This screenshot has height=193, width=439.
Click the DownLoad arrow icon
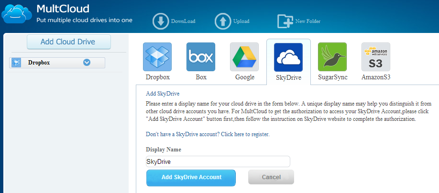coord(161,21)
